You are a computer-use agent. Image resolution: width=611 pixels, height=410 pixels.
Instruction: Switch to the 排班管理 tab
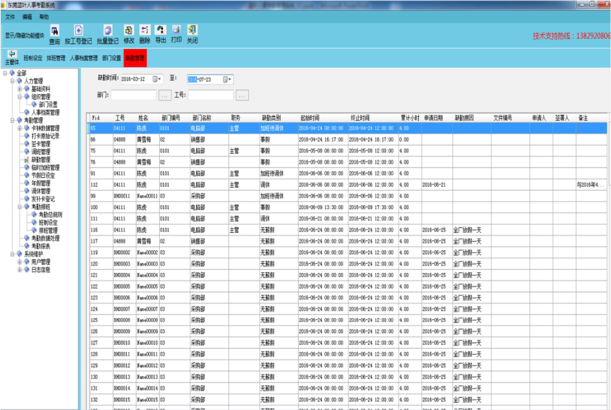(56, 58)
